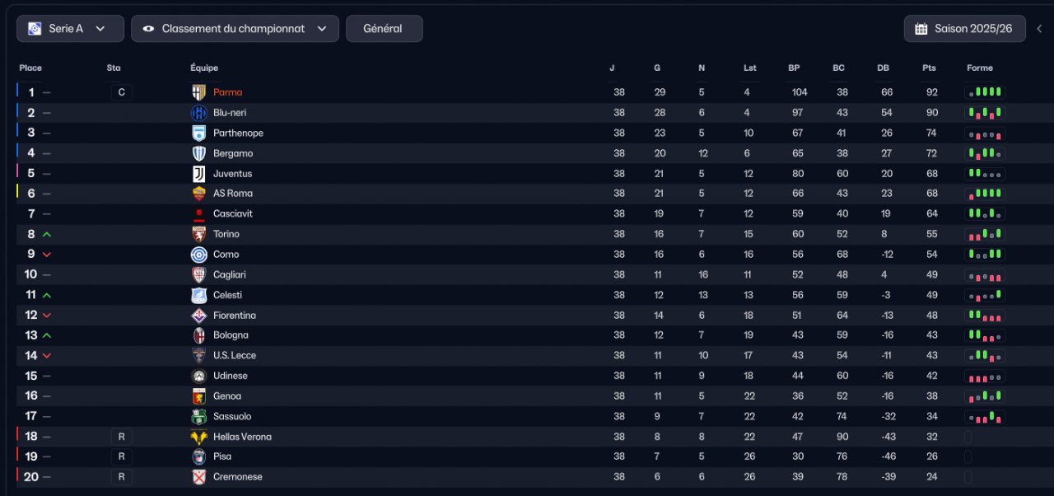
Task: Click the Parma club crest icon
Action: tap(198, 92)
